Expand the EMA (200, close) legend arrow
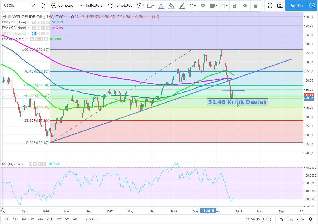 29,28
